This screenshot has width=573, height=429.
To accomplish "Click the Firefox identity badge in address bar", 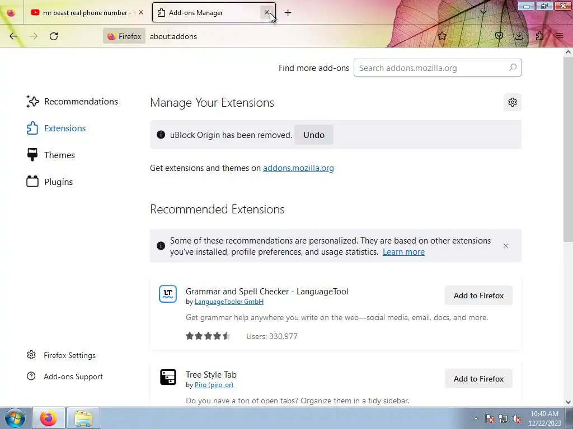I will tap(124, 36).
